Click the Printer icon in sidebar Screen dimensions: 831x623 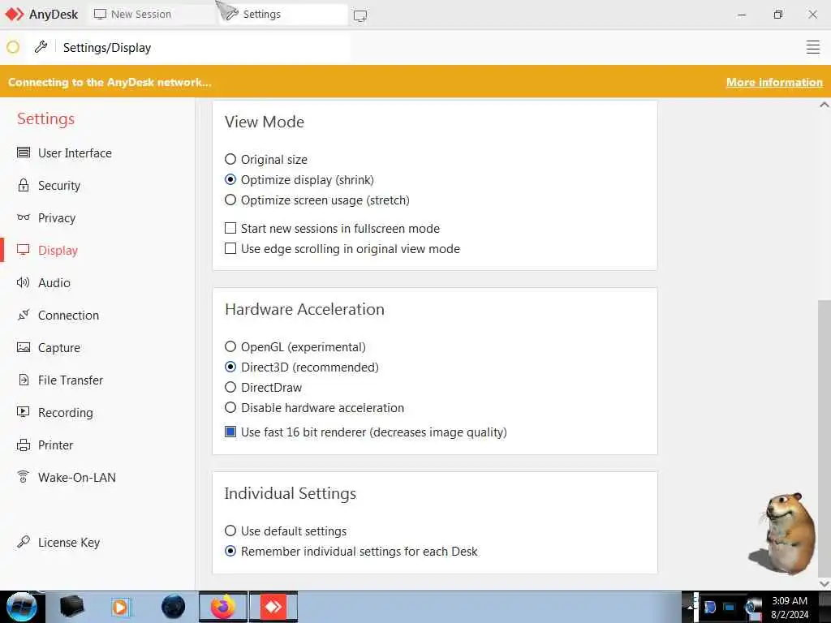(24, 445)
